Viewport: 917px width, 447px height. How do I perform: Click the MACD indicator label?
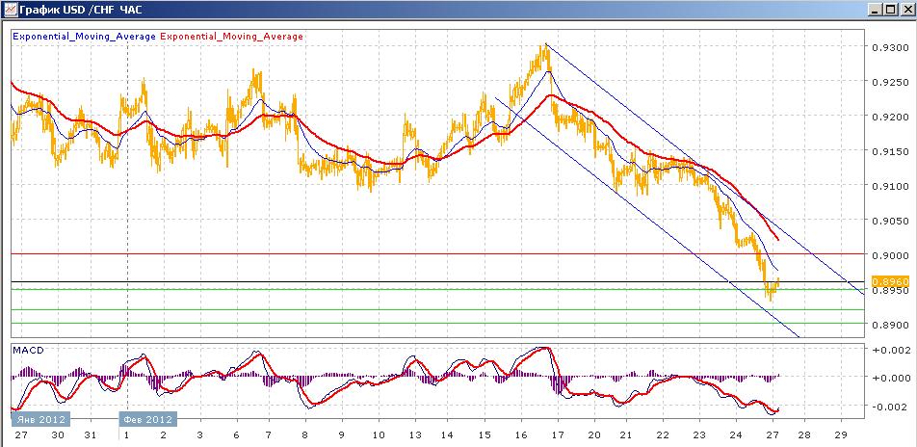[29, 350]
